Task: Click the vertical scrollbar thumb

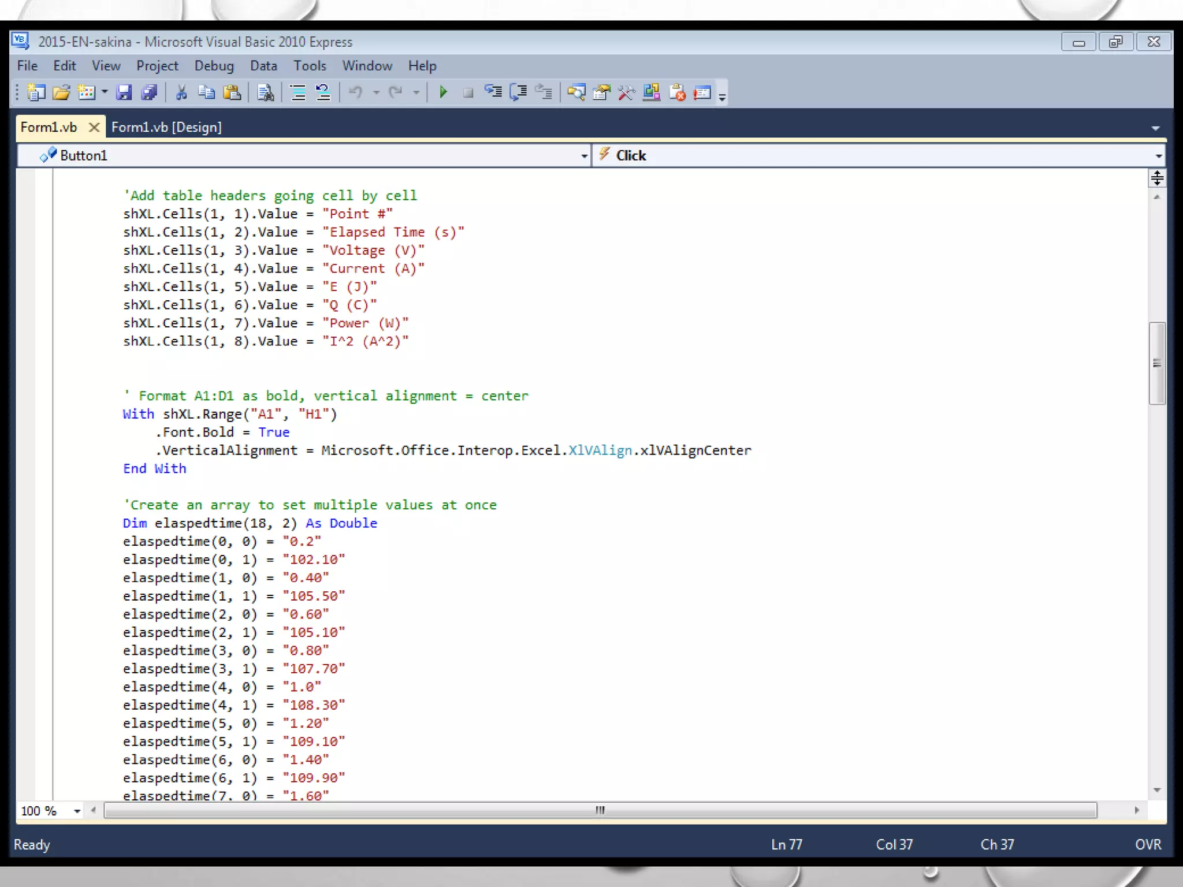Action: click(x=1156, y=363)
